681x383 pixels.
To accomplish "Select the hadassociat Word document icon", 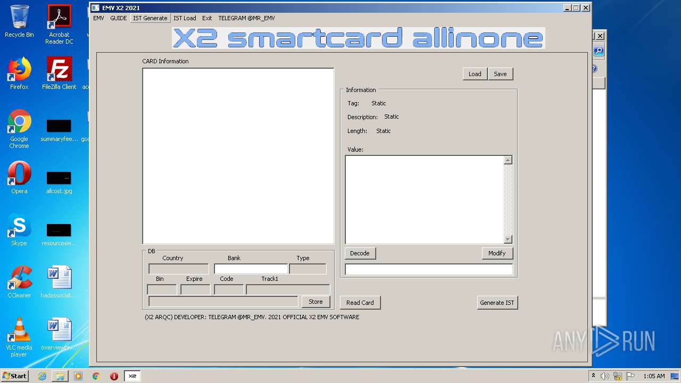I will [59, 282].
